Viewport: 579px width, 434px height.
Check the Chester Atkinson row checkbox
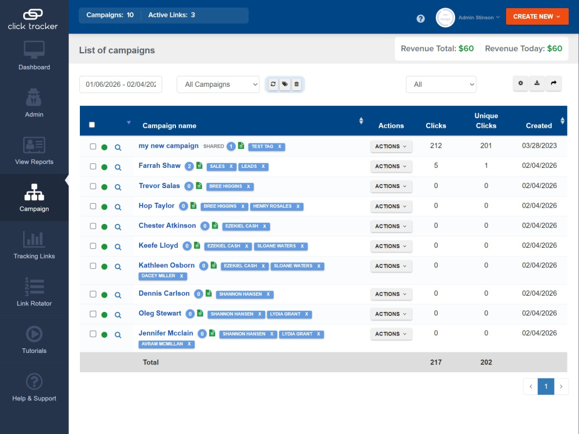coord(93,226)
